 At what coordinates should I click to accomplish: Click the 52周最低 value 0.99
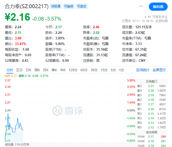click(65, 61)
